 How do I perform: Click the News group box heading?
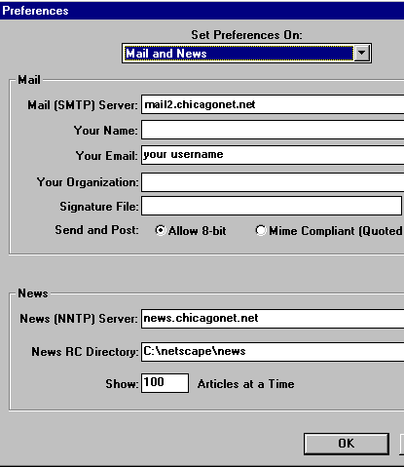33,293
